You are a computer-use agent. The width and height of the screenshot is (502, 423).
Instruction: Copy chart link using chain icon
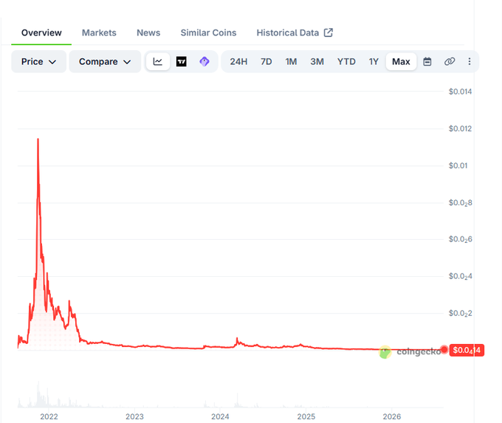click(x=450, y=61)
